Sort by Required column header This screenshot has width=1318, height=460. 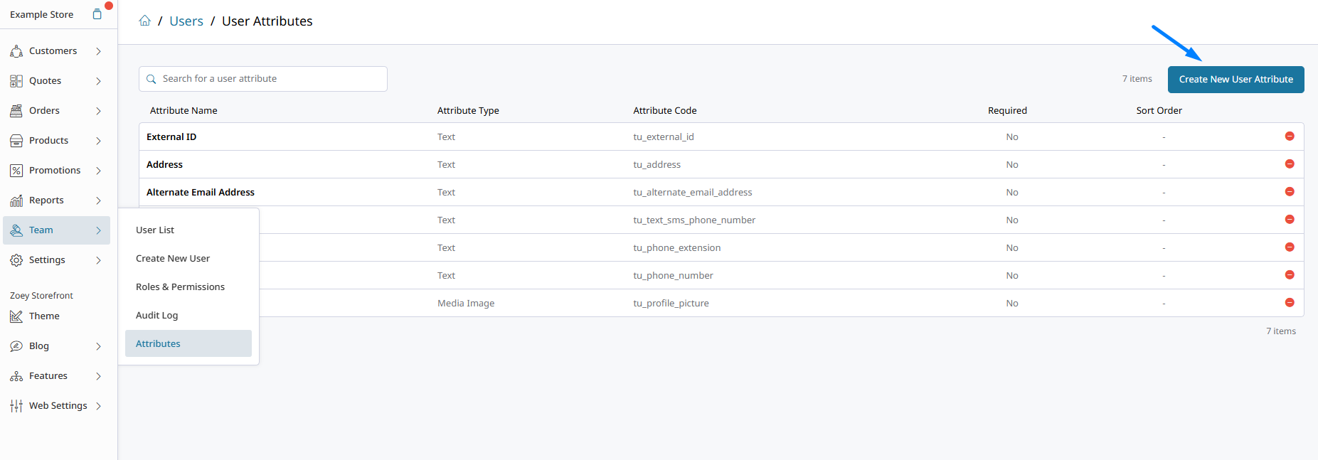click(x=1007, y=110)
